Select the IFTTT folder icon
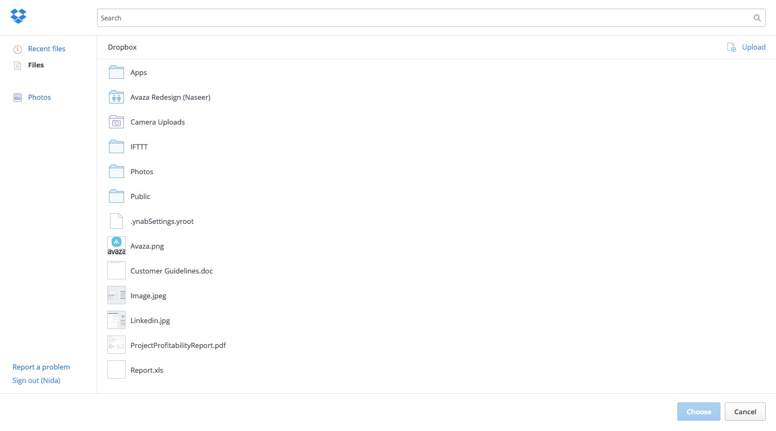This screenshot has height=431, width=776. [116, 147]
